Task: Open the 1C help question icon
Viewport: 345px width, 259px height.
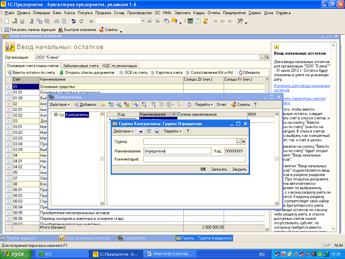Action: pos(175,21)
